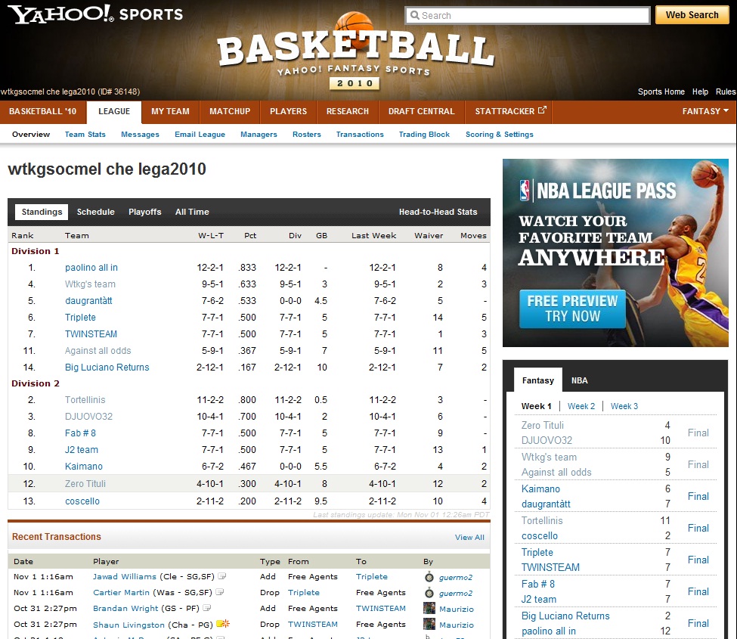The image size is (737, 639).
Task: Click Maurizio's avatar in Brandan Wright row
Action: tap(429, 608)
